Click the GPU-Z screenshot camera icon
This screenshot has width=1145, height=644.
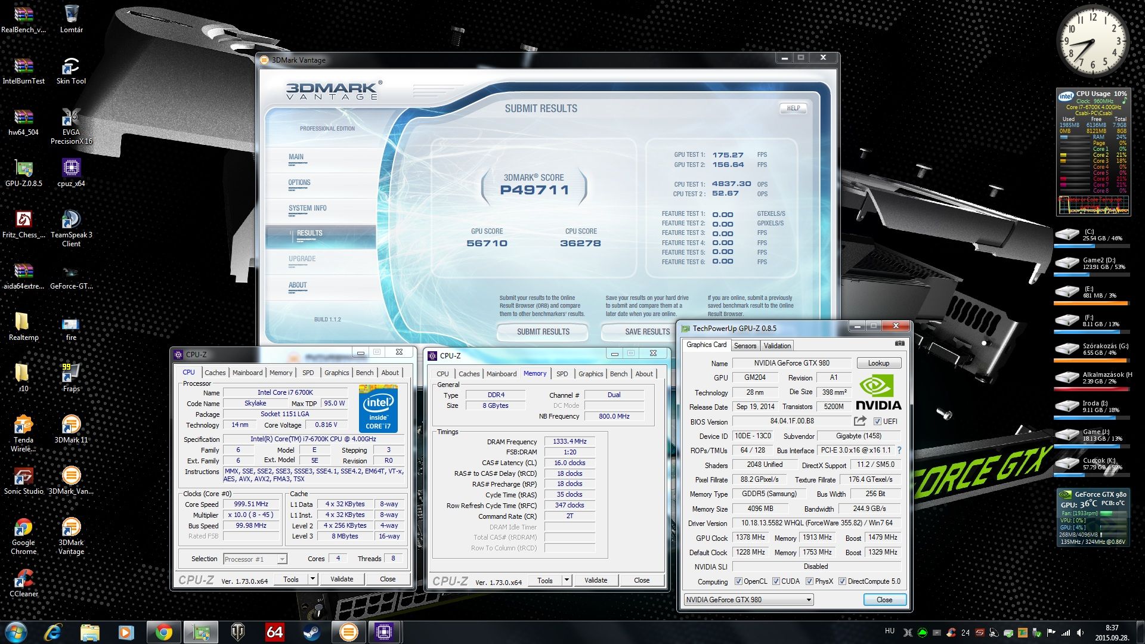(900, 344)
